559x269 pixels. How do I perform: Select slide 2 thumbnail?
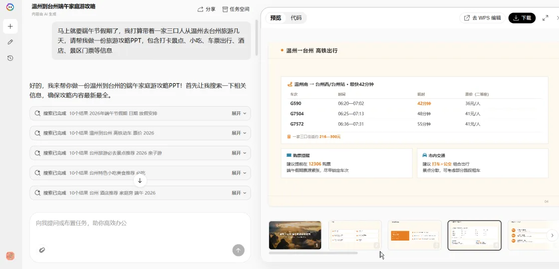click(355, 235)
